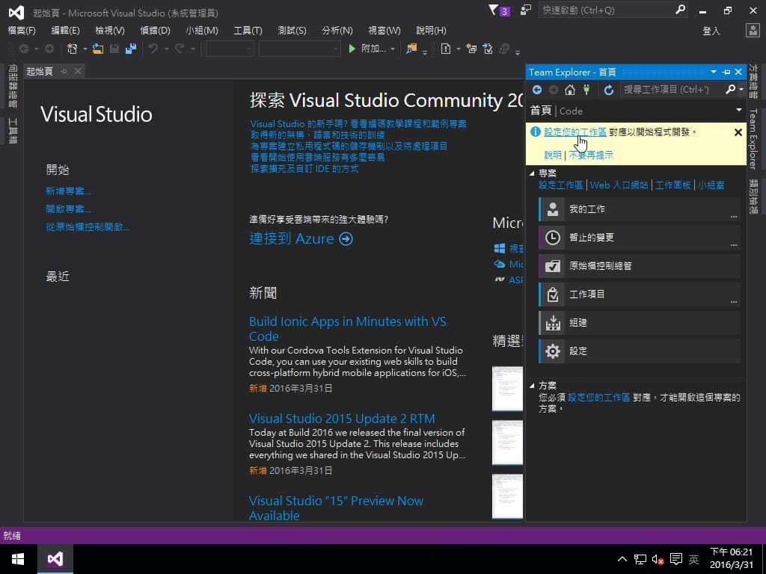
Task: Click the notifications flag icon
Action: click(494, 10)
